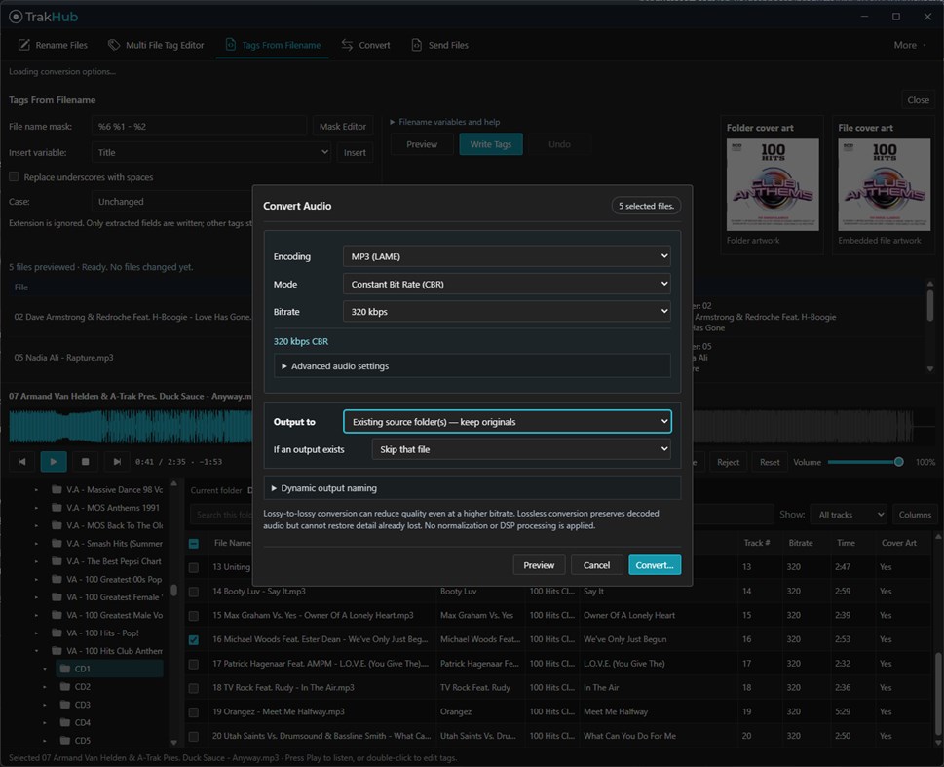944x767 pixels.
Task: Click the Write Tags button
Action: 491,144
